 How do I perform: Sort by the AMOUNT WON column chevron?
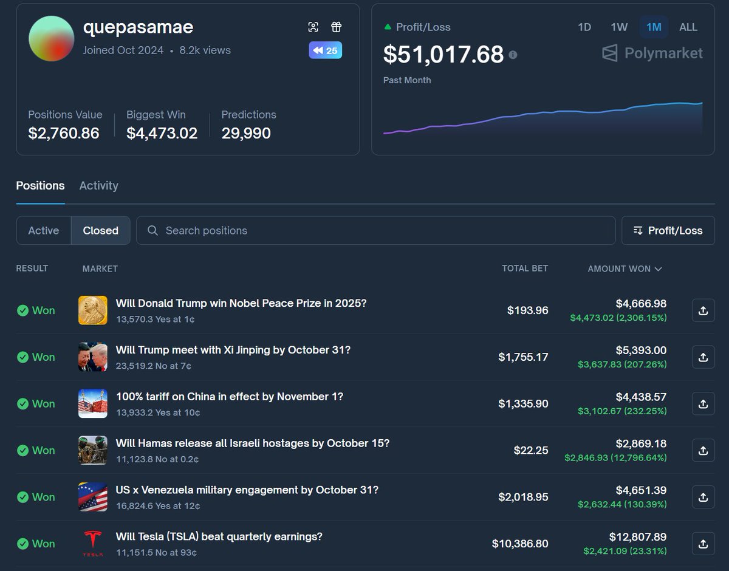pos(659,268)
